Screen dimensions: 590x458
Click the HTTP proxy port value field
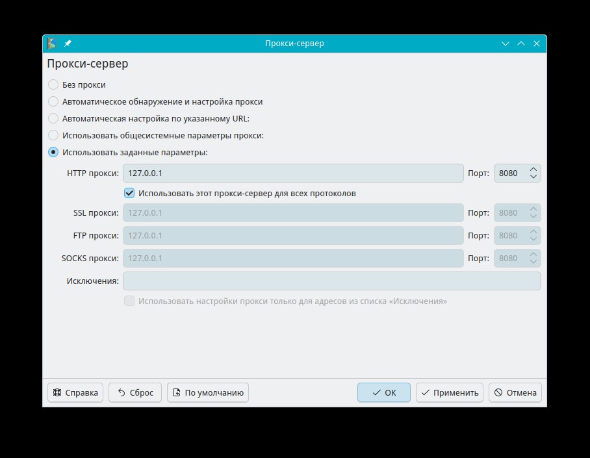[x=510, y=173]
